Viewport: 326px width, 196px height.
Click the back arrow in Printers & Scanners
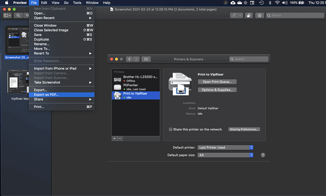[129, 59]
